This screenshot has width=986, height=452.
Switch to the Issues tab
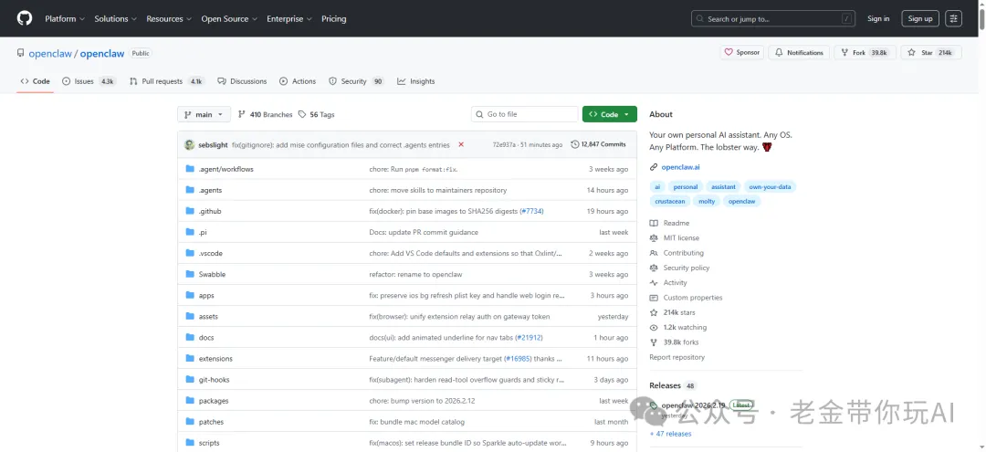[89, 81]
